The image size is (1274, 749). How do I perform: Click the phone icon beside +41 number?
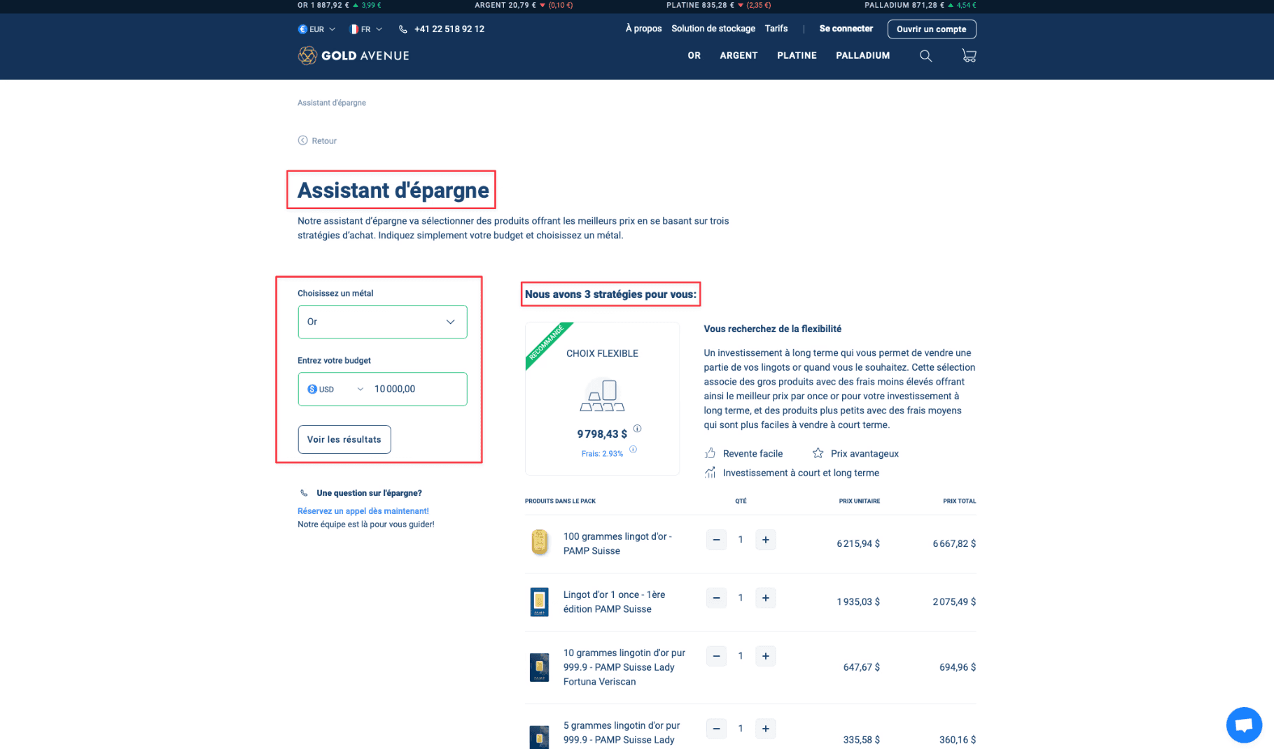(403, 29)
